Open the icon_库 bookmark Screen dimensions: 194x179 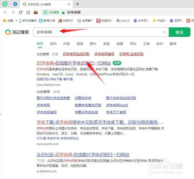click(123, 21)
